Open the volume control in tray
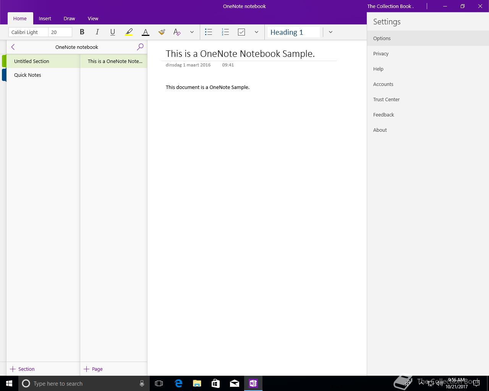 click(439, 383)
